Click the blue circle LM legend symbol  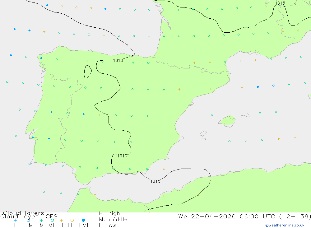point(28,220)
